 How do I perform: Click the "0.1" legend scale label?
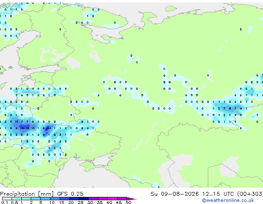point(5,202)
